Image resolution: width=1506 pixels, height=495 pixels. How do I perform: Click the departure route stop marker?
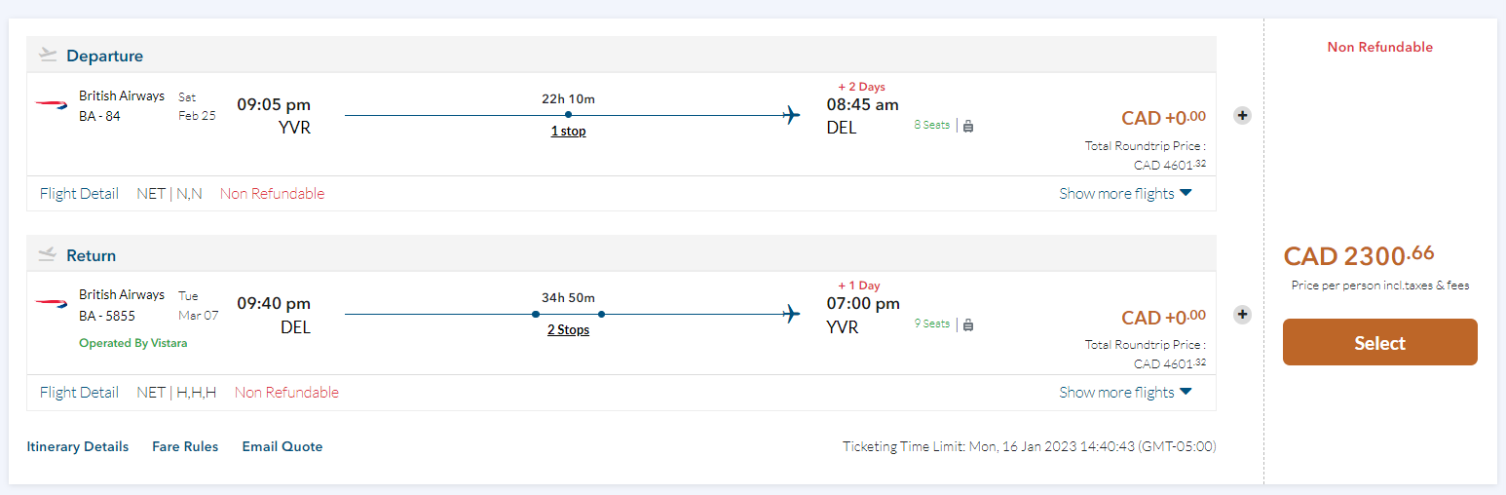[x=568, y=115]
